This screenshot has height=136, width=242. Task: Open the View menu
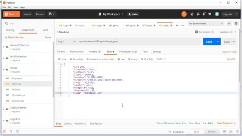coord(16,8)
